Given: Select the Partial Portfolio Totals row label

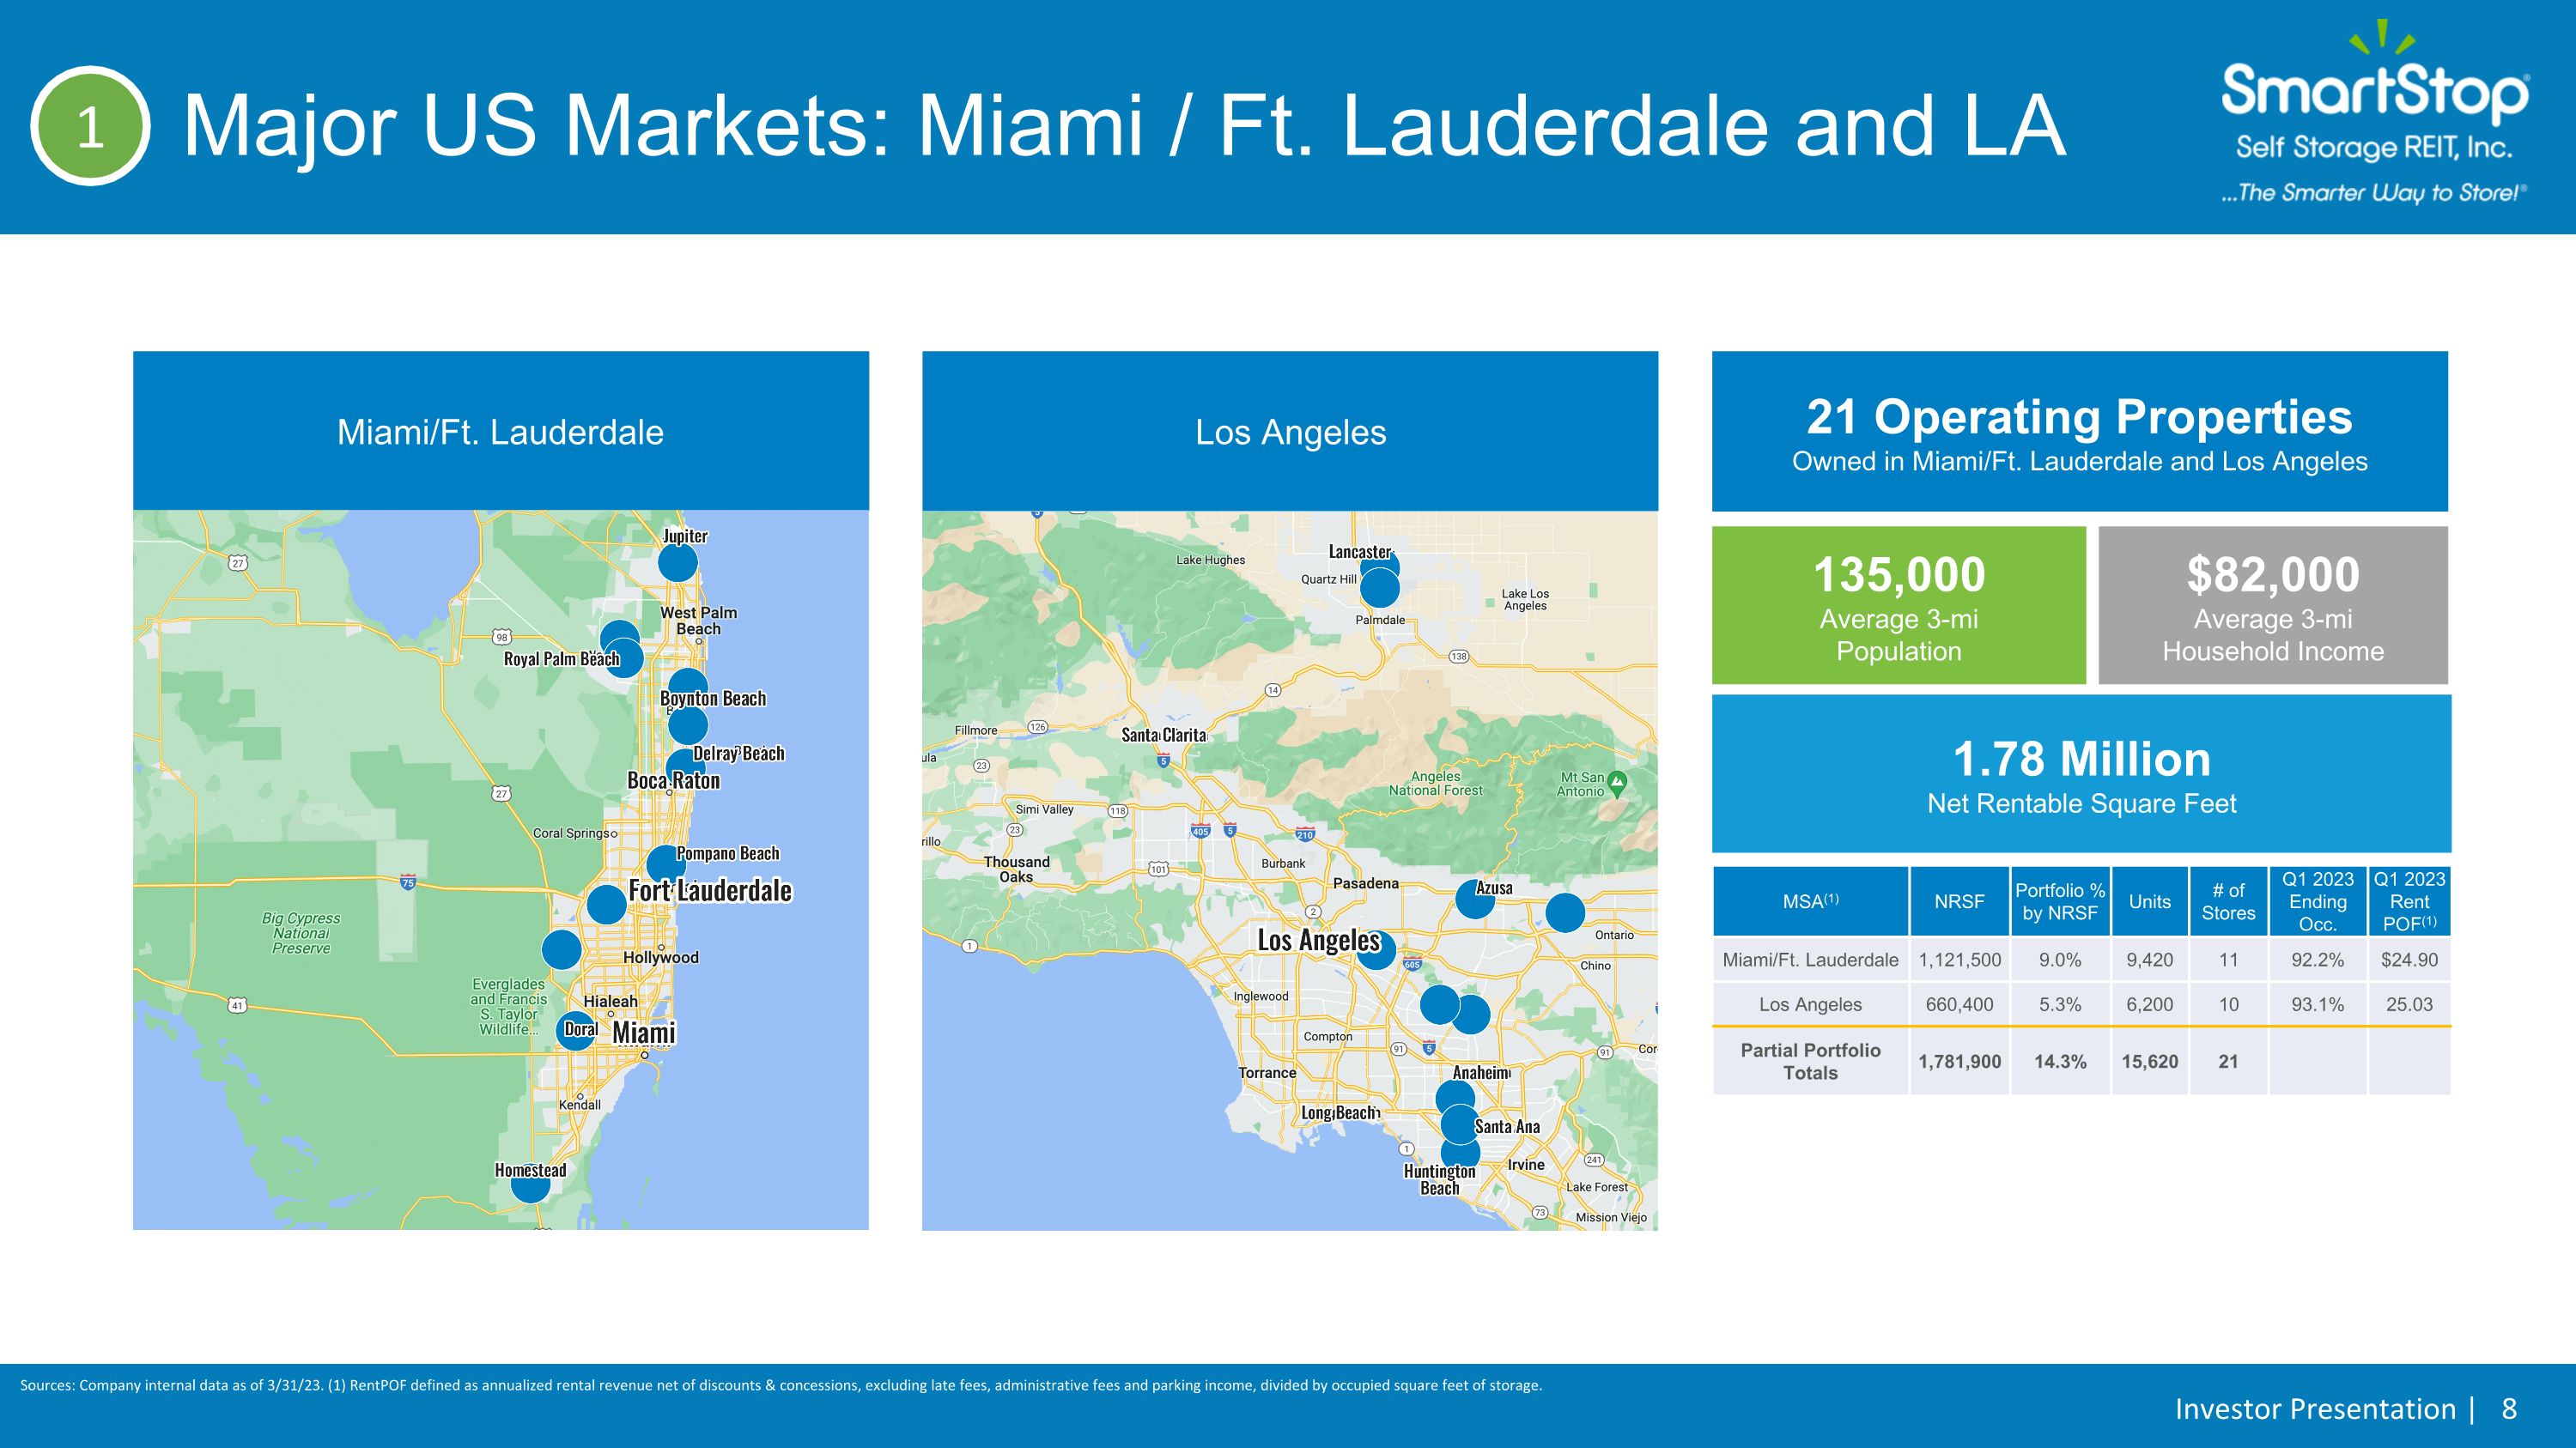Looking at the screenshot, I should [x=1810, y=1061].
